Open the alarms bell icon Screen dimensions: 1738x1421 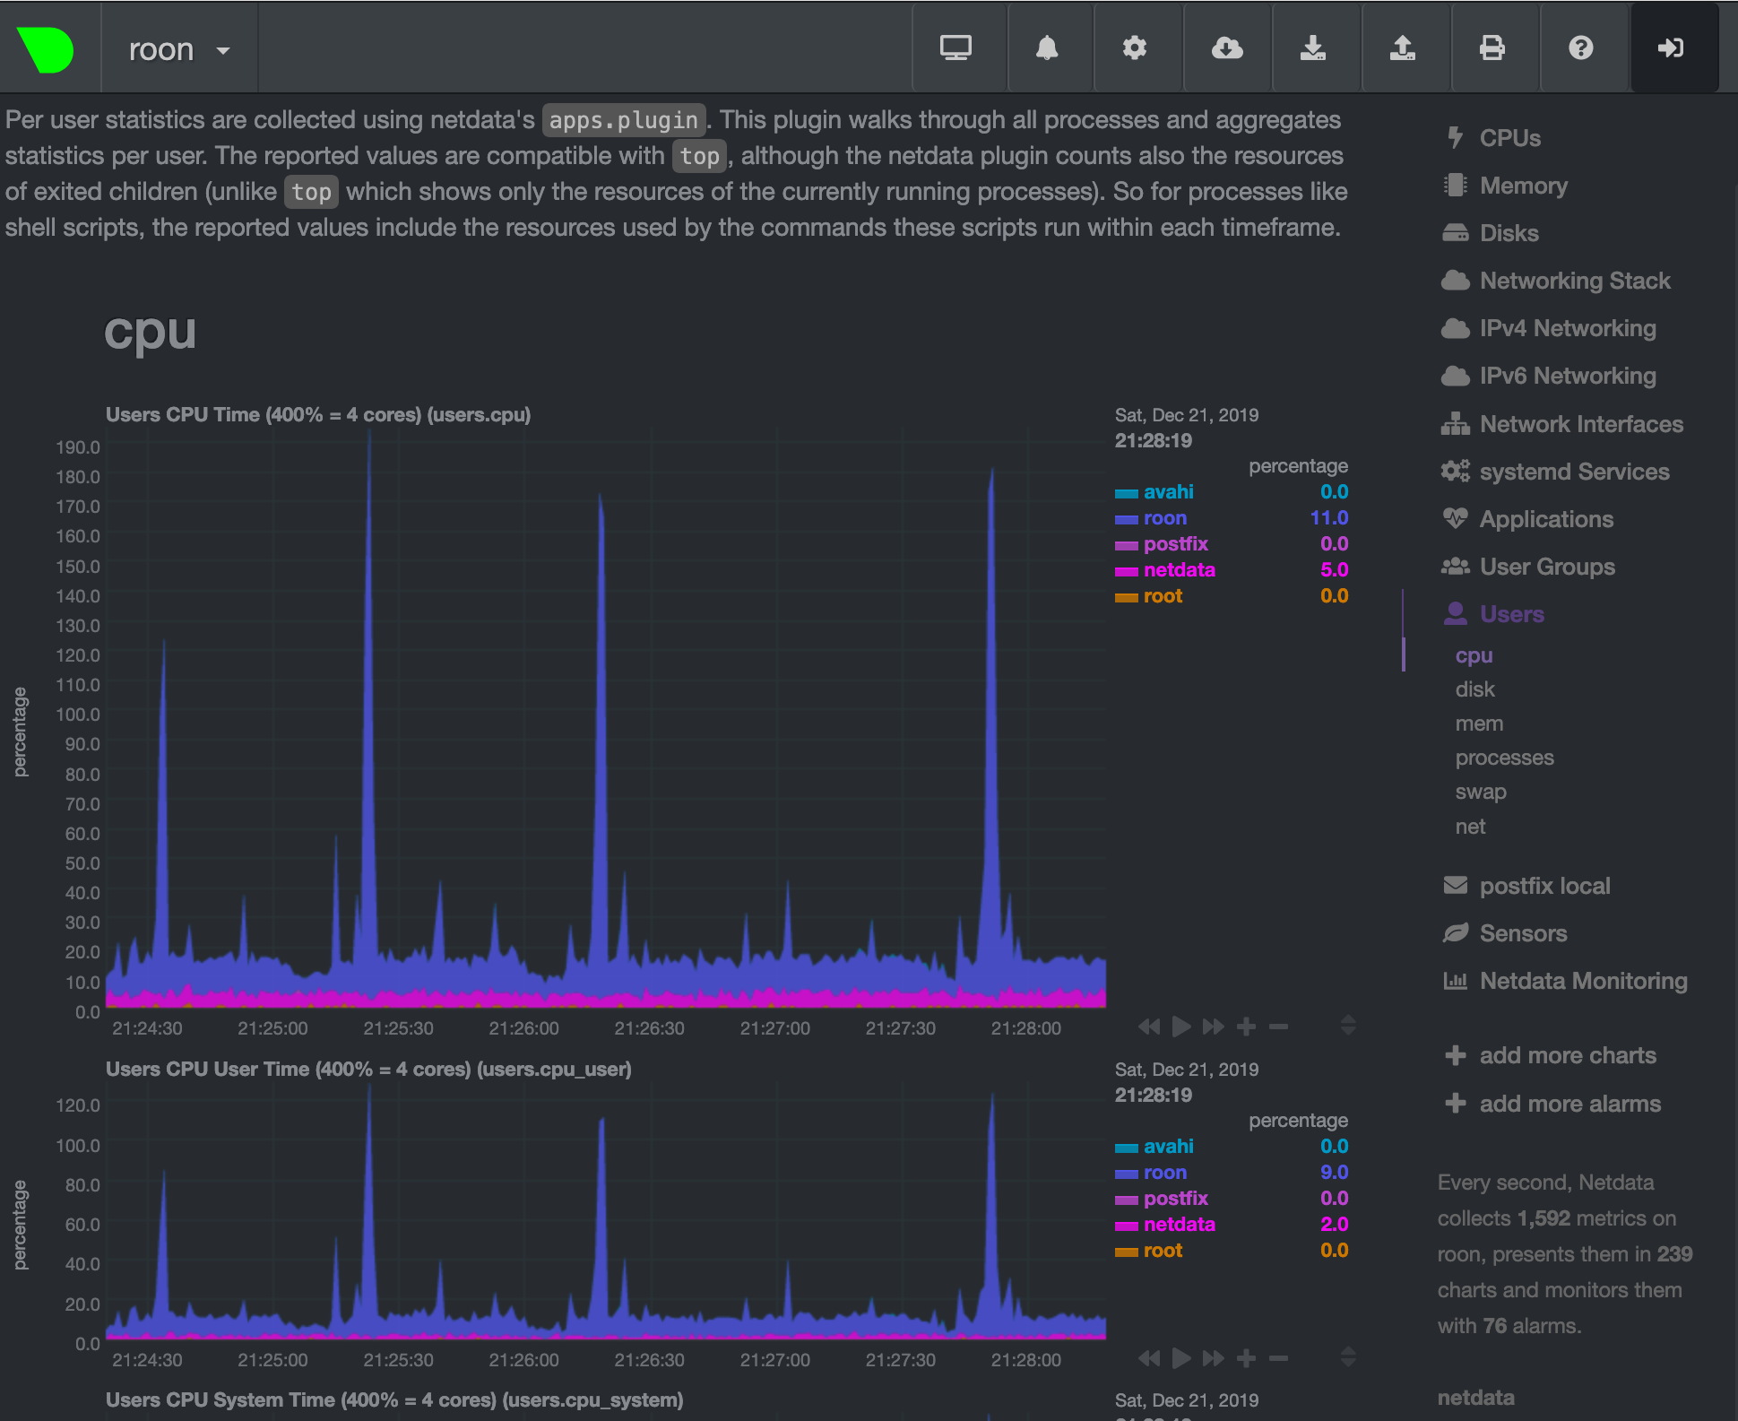point(1046,48)
